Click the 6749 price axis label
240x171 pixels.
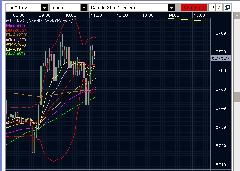point(221,108)
